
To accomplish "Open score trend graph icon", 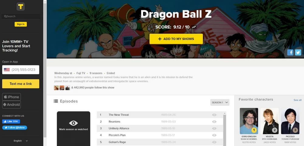I will pyautogui.click(x=194, y=27).
